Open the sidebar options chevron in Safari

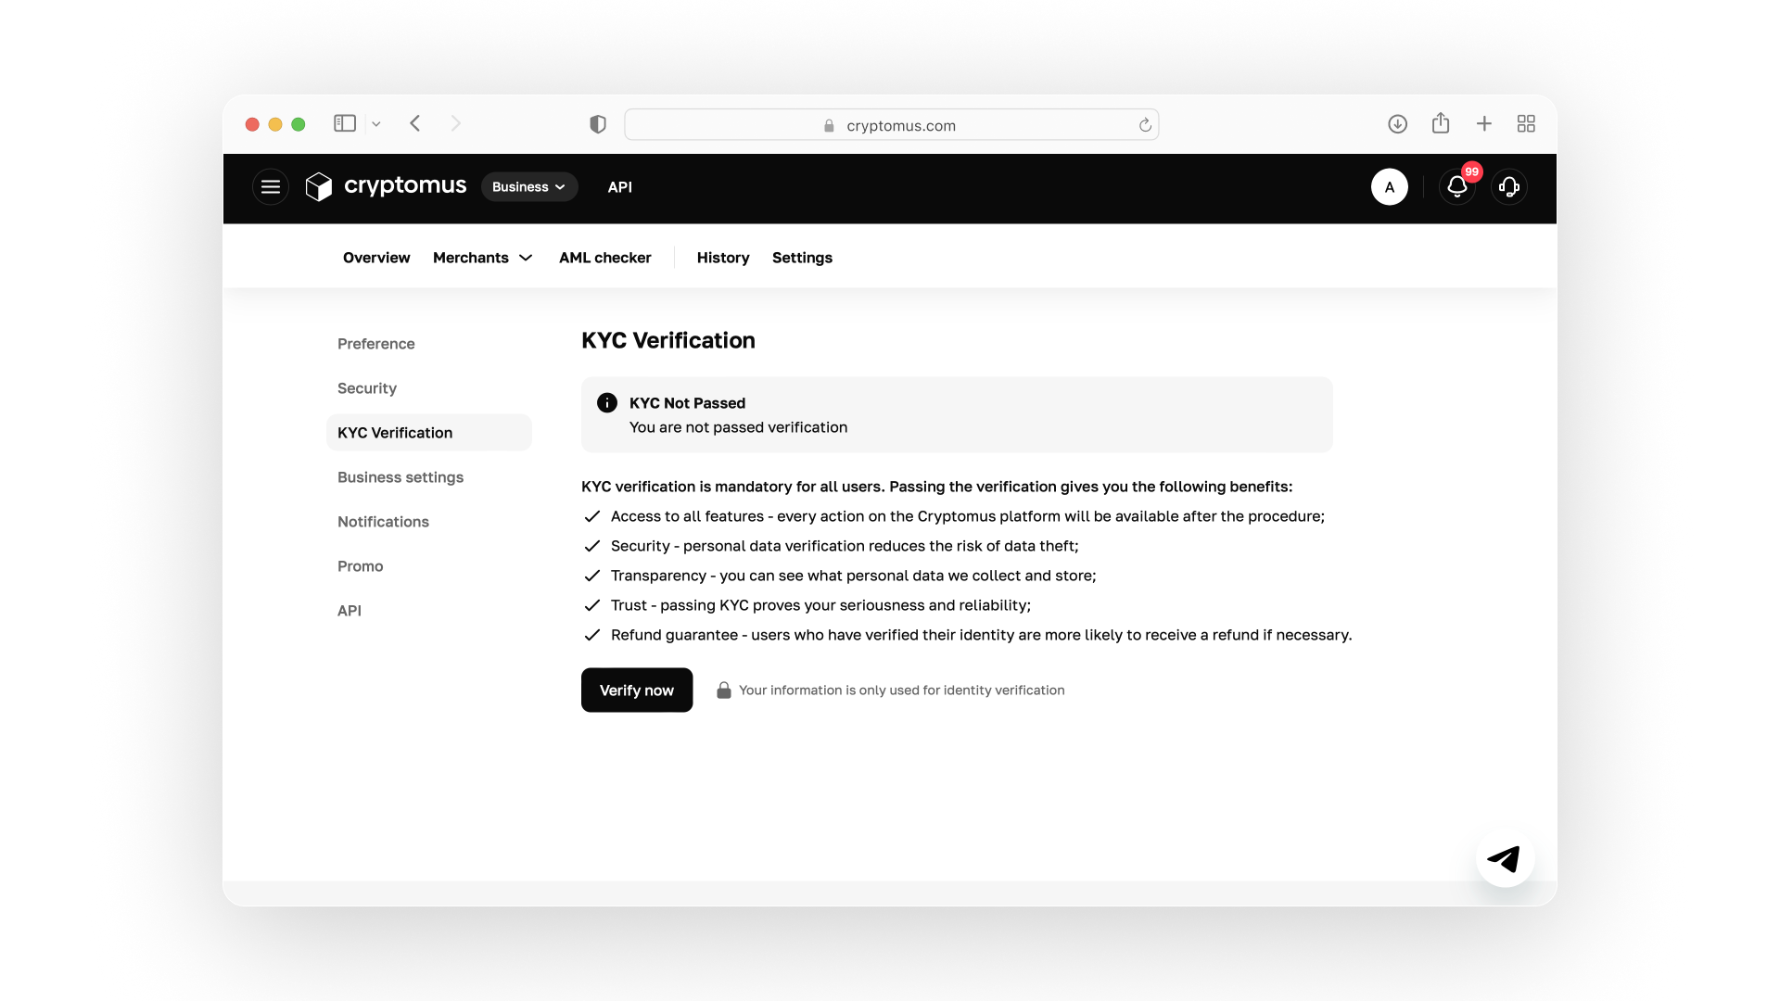[376, 124]
